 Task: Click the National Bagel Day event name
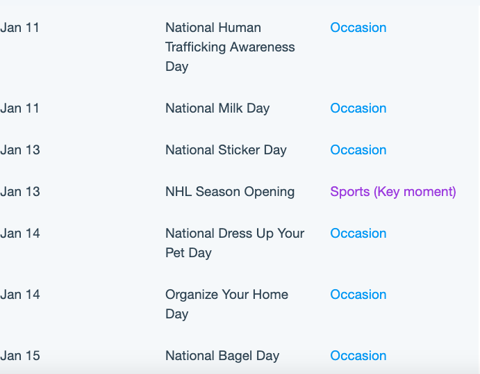(222, 356)
